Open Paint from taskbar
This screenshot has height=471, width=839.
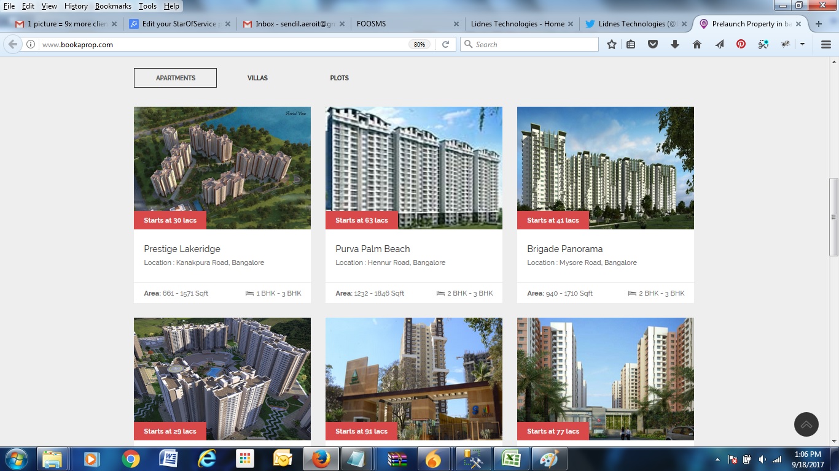point(550,459)
